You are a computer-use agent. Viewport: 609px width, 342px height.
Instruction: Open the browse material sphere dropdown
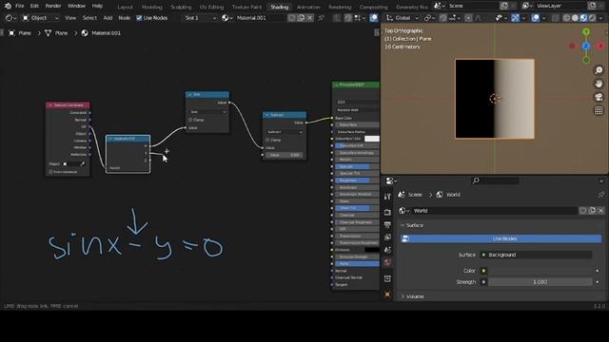click(227, 18)
